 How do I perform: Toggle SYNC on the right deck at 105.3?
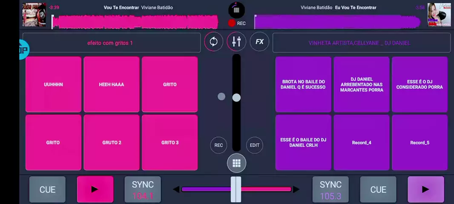330,190
